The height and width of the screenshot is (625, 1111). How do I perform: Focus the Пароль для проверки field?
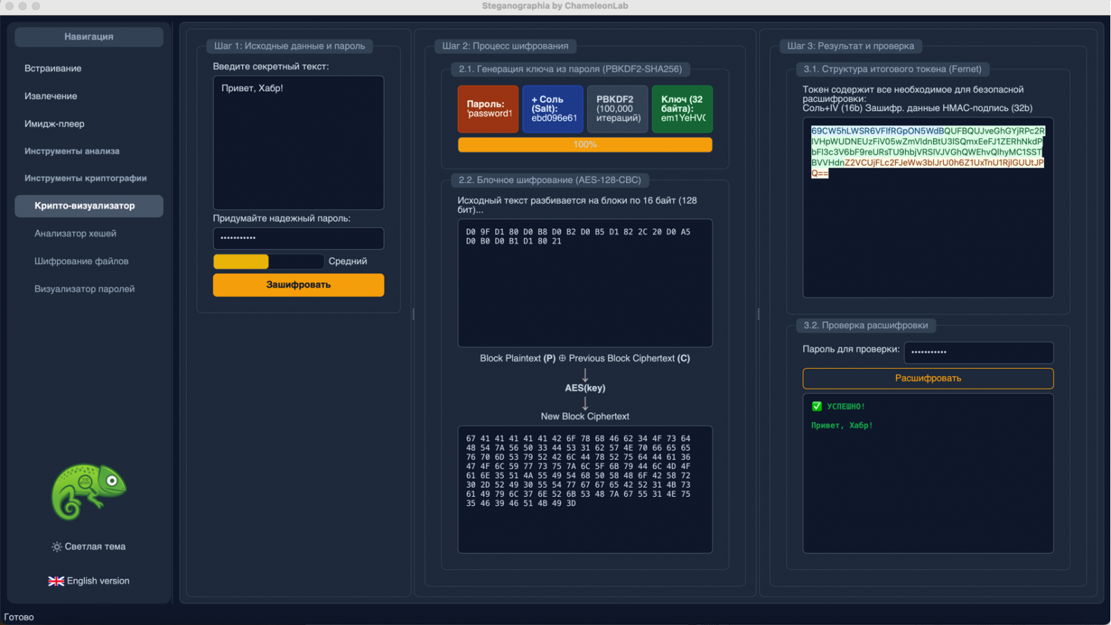coord(978,352)
